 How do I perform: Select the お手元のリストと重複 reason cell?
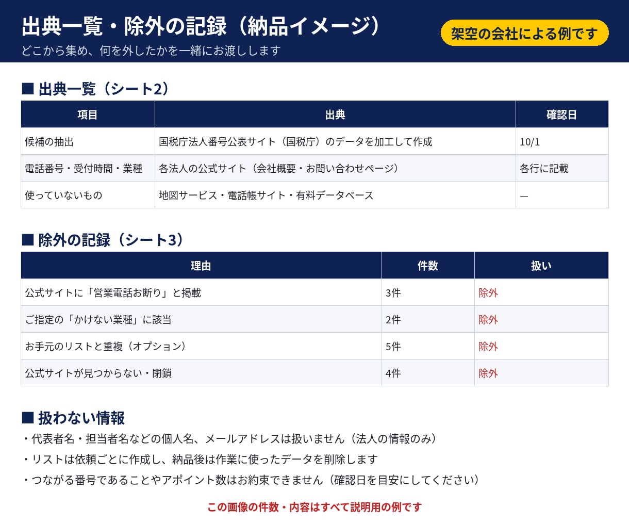[x=201, y=346]
